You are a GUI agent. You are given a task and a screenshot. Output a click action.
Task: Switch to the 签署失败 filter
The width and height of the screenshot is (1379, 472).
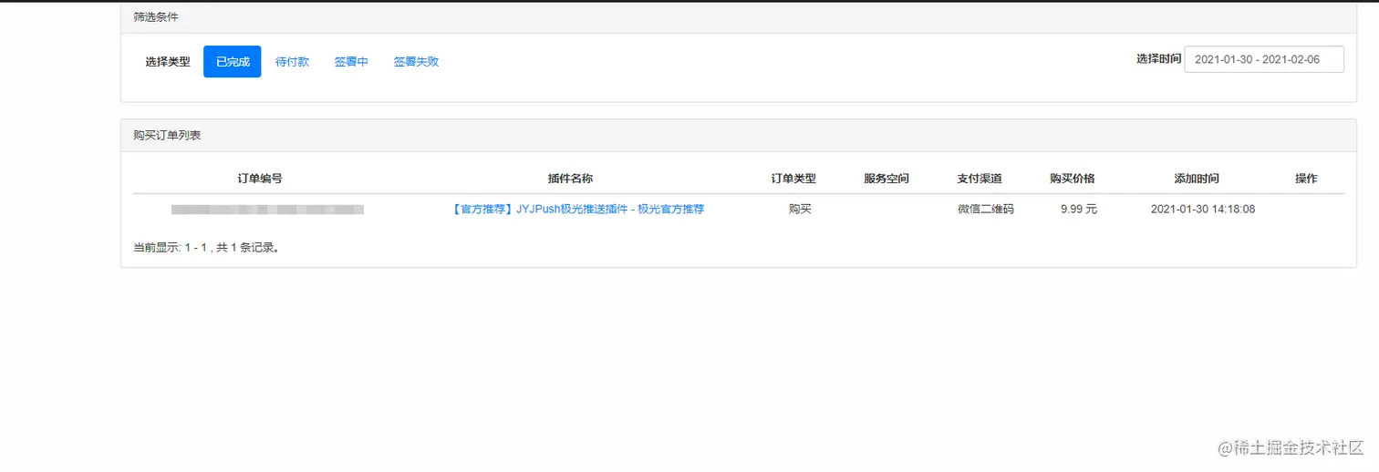click(416, 62)
